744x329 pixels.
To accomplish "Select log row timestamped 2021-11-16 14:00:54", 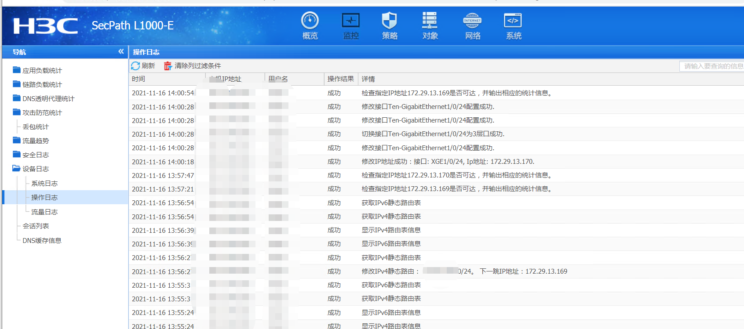I will pos(436,93).
